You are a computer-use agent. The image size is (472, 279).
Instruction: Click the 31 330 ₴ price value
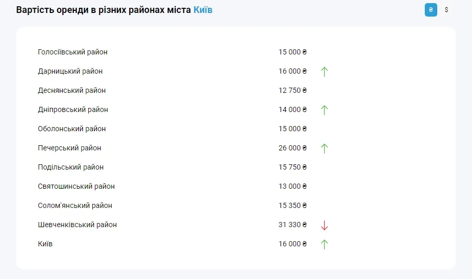pos(293,225)
